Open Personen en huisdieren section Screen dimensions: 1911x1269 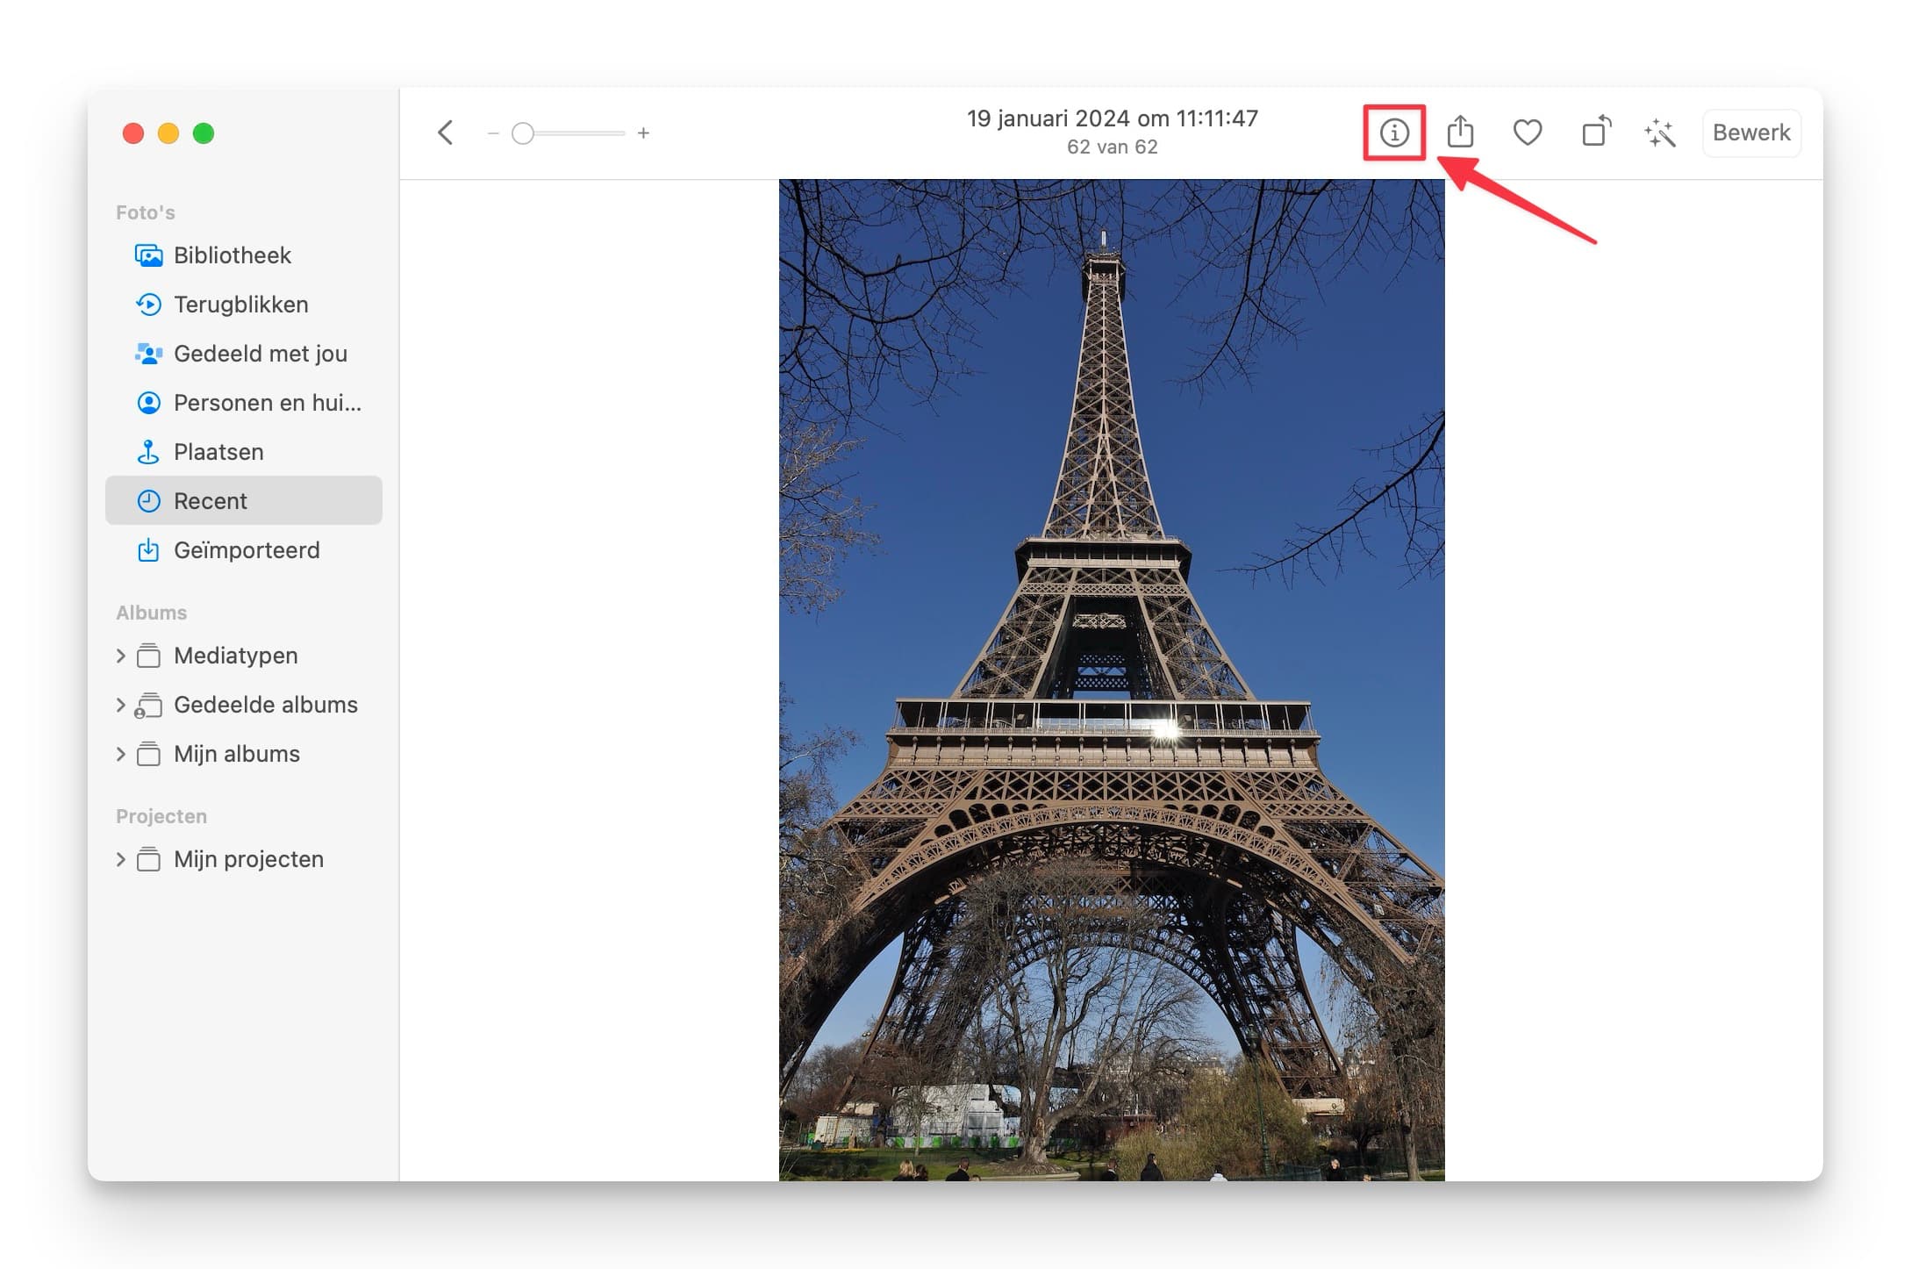coord(244,403)
